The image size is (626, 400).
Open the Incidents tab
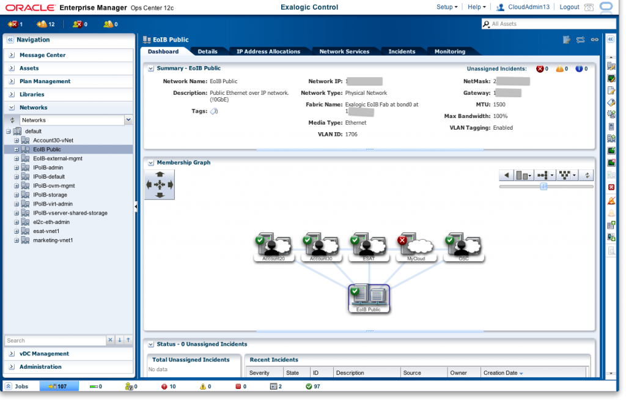[402, 51]
